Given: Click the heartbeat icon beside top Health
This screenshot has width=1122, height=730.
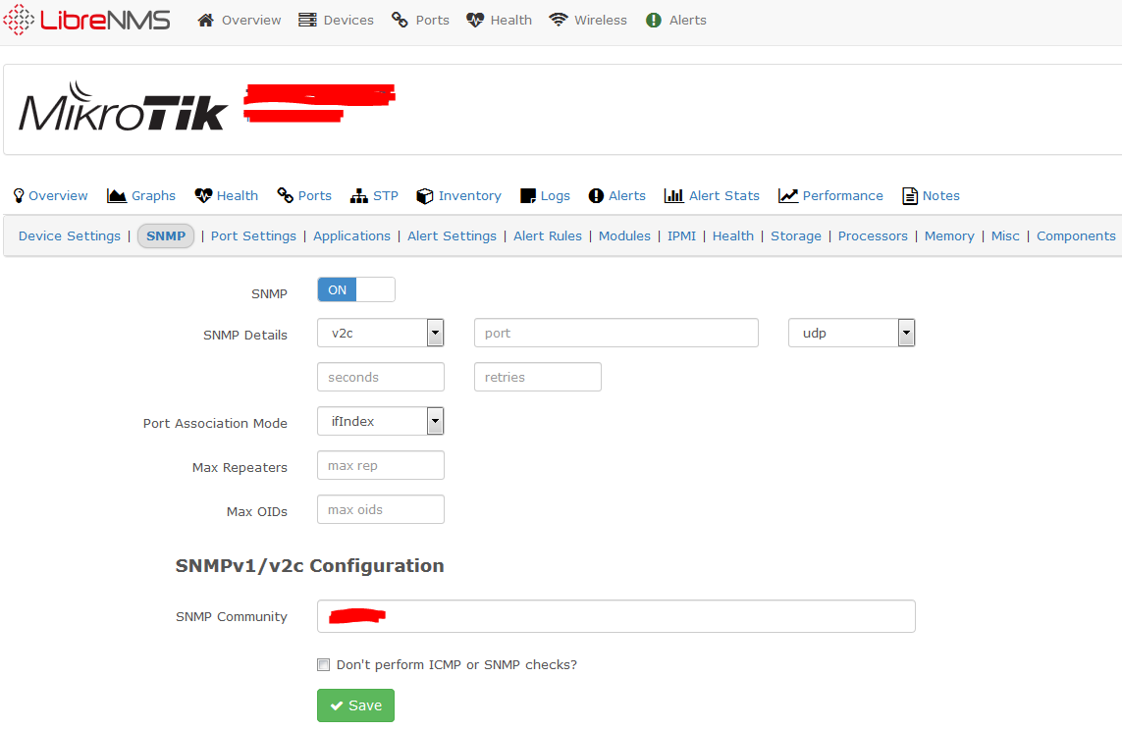Looking at the screenshot, I should tap(475, 20).
